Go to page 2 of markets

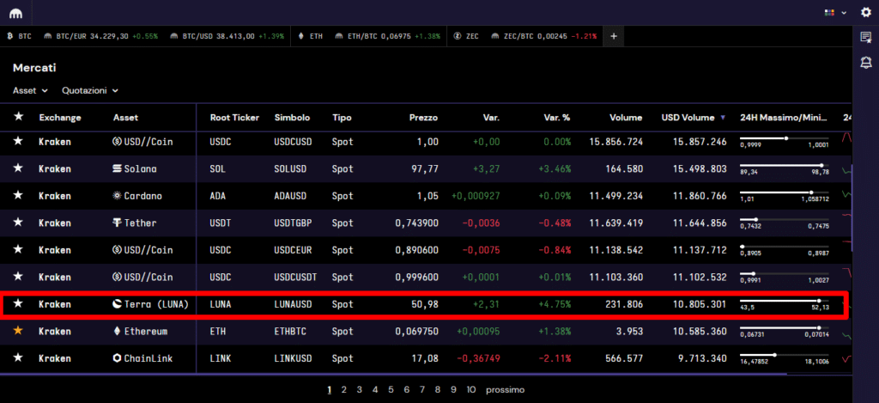(343, 389)
